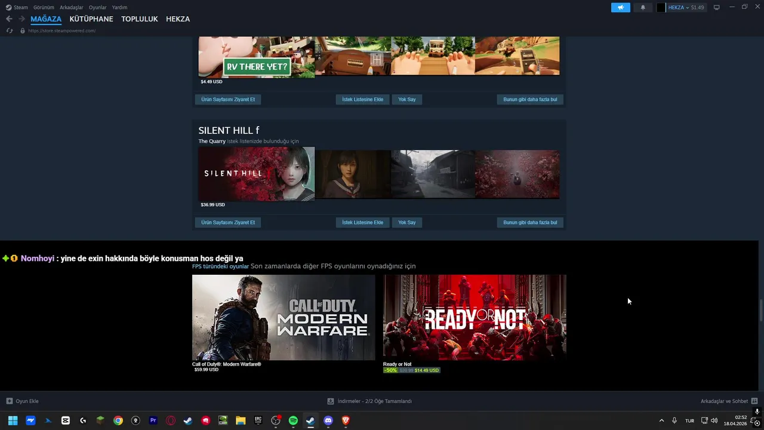
Task: Open the Görünüm menu
Action: click(44, 7)
